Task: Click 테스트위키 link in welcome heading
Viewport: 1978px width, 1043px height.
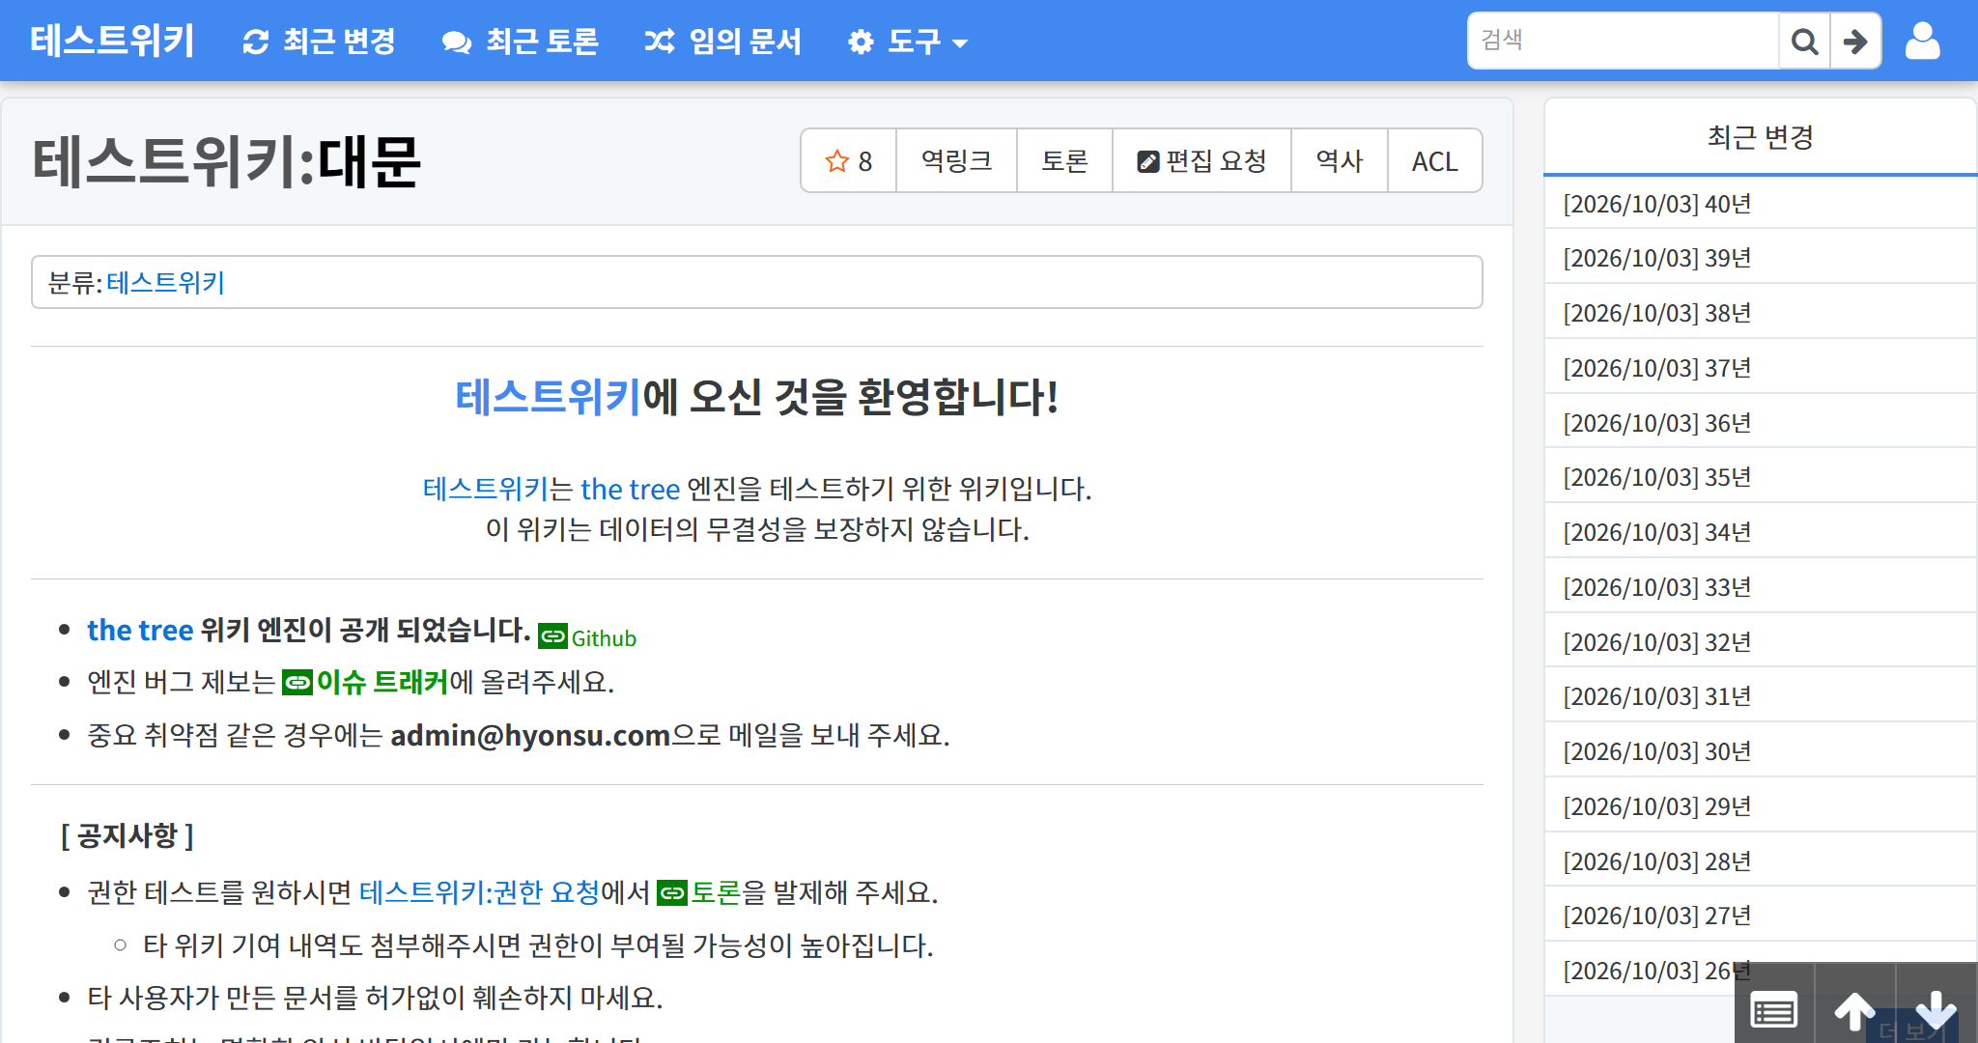Action: pyautogui.click(x=548, y=397)
